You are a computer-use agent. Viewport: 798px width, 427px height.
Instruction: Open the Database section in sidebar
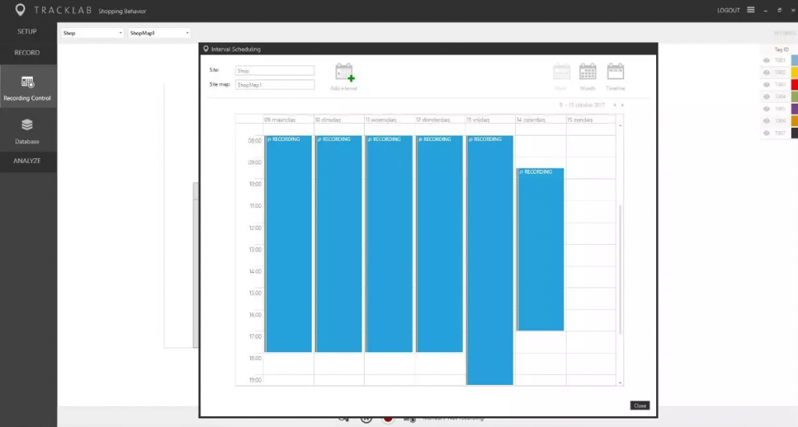point(27,131)
